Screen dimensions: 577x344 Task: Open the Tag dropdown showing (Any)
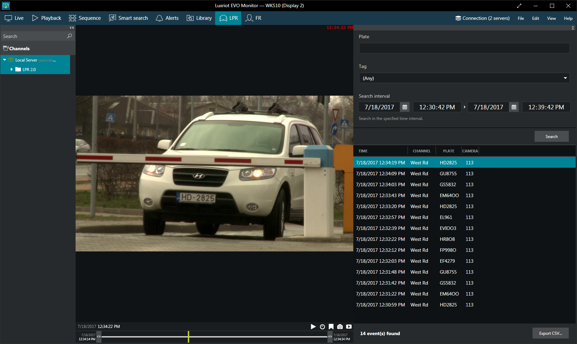point(464,78)
